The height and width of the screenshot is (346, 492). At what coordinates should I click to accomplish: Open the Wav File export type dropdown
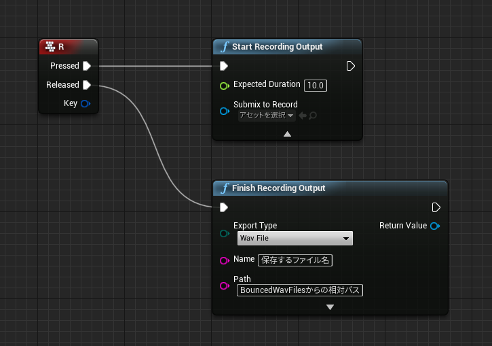point(295,238)
